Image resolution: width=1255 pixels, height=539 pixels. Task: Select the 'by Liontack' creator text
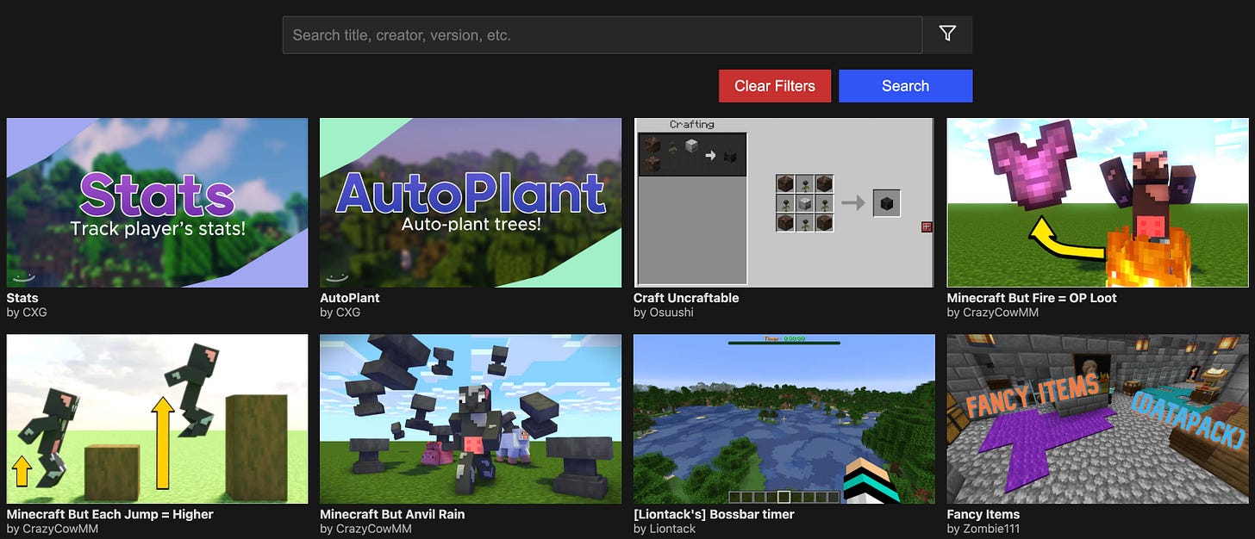coord(665,529)
